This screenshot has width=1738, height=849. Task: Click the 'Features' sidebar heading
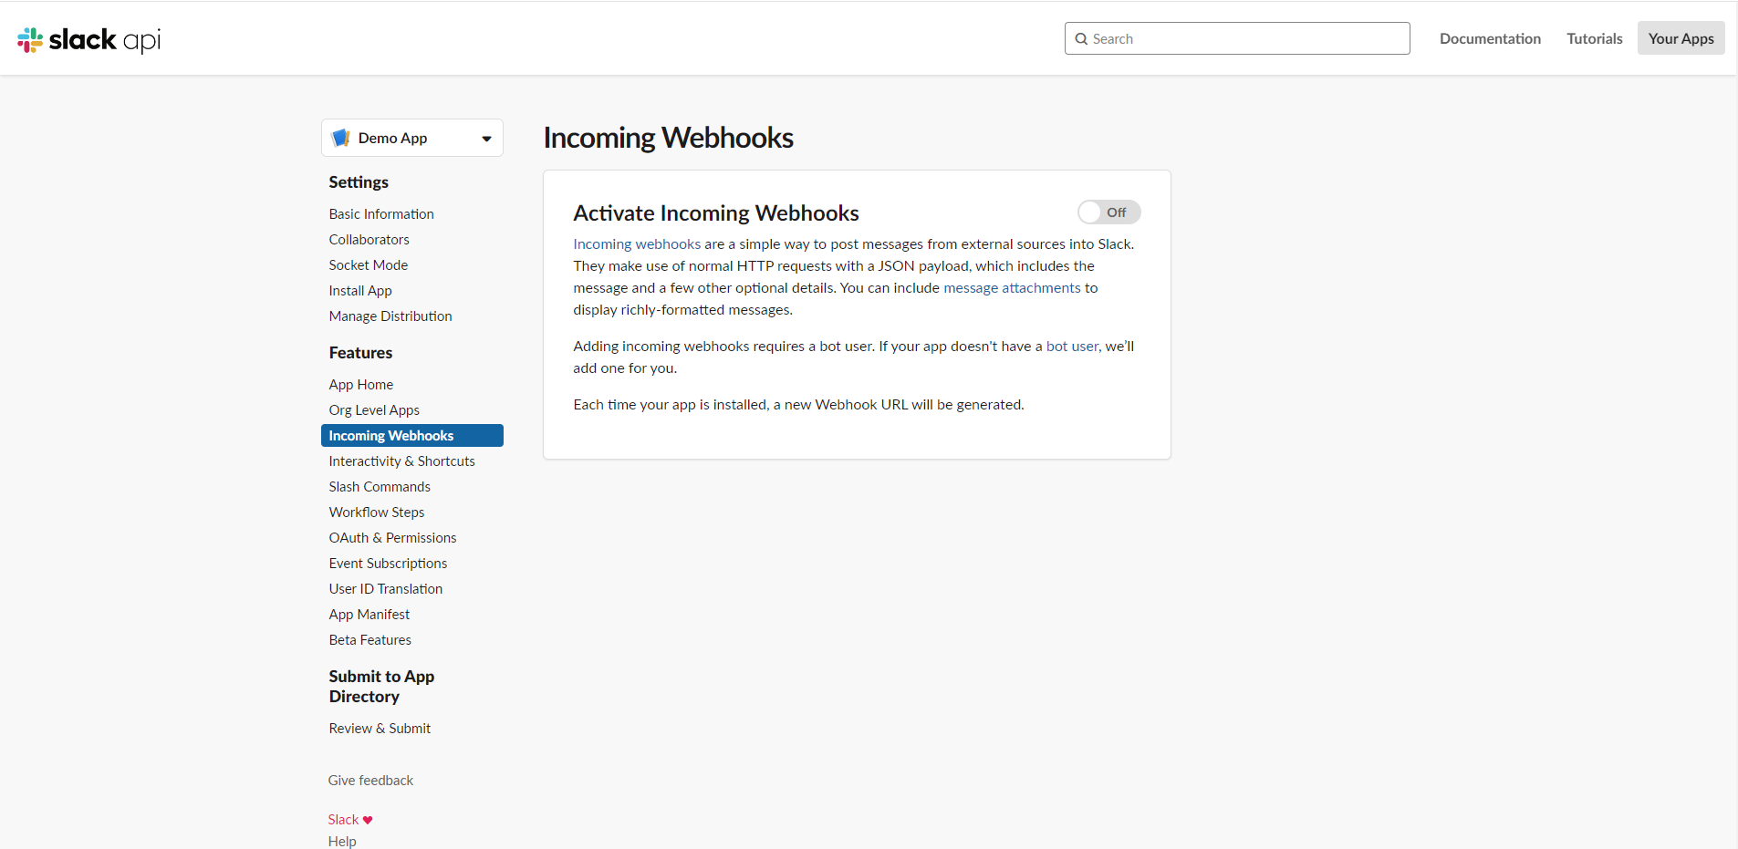tap(360, 352)
